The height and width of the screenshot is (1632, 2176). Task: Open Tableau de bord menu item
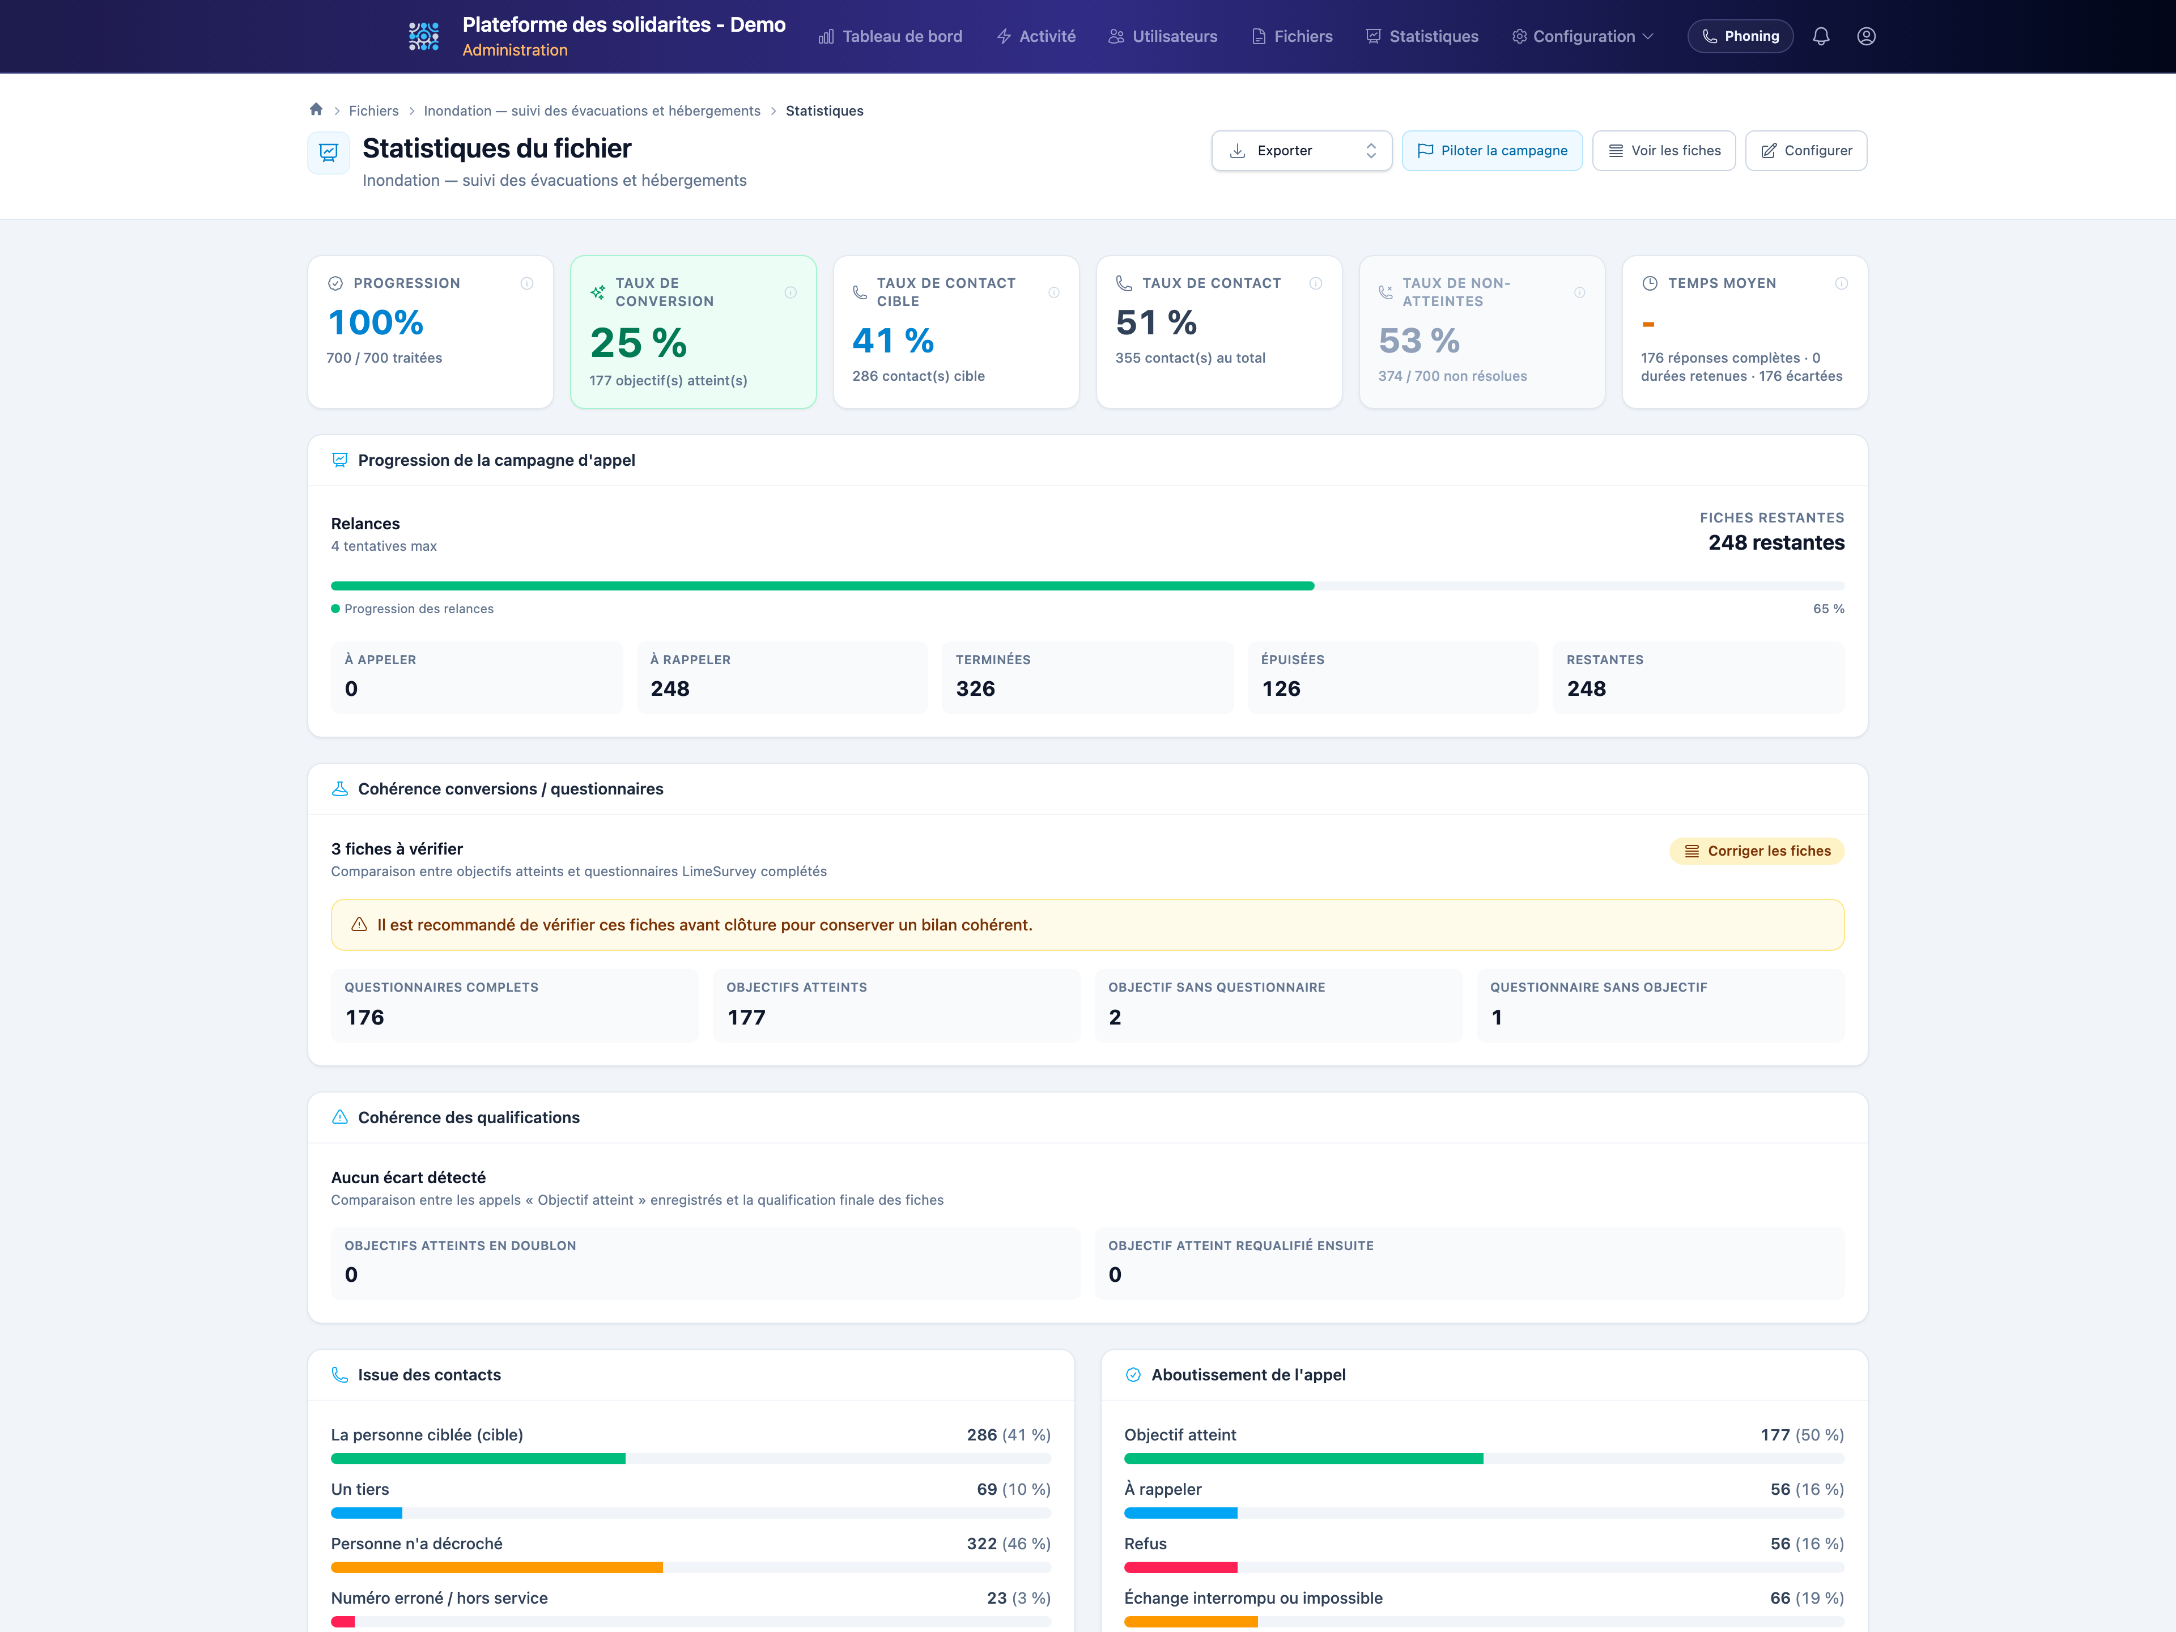(890, 36)
